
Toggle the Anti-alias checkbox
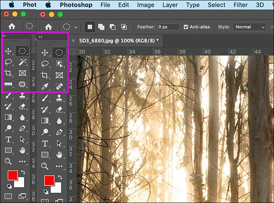point(186,27)
